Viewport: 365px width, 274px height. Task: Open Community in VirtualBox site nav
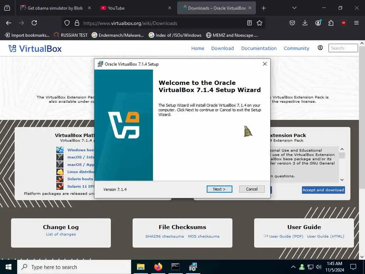(296, 48)
